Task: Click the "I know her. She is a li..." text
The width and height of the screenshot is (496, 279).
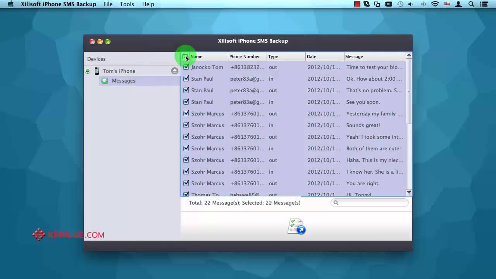Action: 375,172
